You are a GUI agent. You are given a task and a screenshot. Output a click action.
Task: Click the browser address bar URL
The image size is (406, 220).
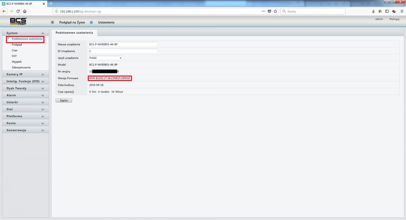80,11
